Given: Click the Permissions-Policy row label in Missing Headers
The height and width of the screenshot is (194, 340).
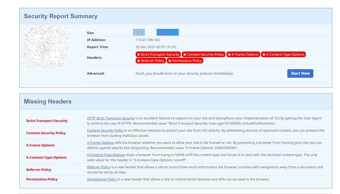Looking at the screenshot, I should 42,179.
